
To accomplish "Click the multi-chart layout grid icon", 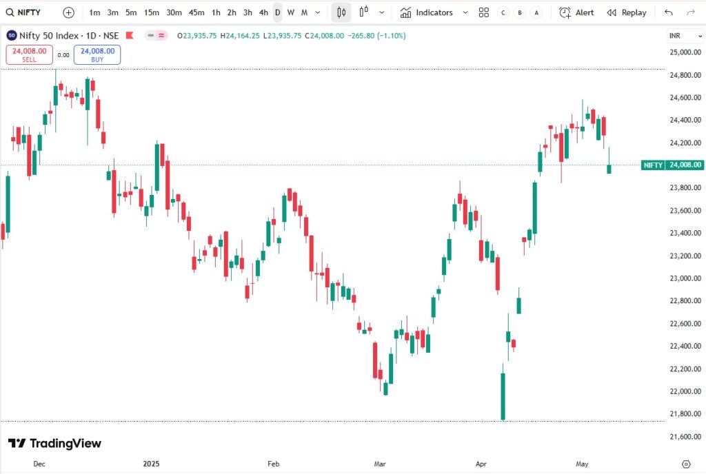I will pyautogui.click(x=483, y=12).
